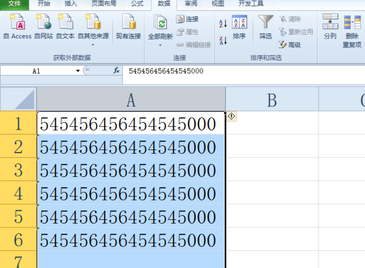Click the 全部刷新 refresh all icon
Screen dimensions: 365x268
coord(161,22)
